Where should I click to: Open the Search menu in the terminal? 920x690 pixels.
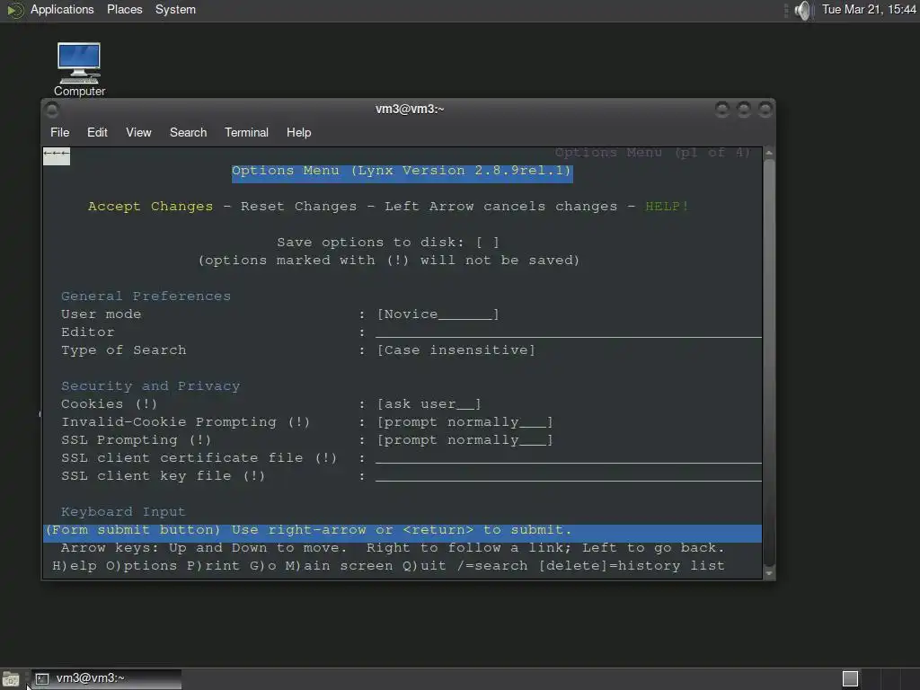pos(189,133)
